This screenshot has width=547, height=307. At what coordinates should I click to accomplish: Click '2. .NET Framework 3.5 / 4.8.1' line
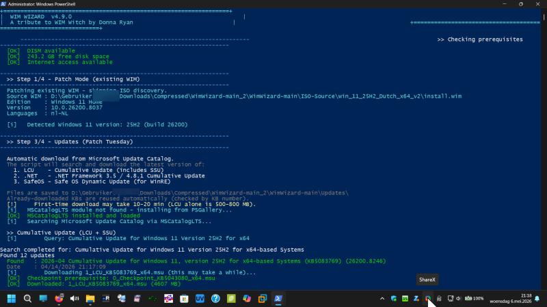coord(109,176)
